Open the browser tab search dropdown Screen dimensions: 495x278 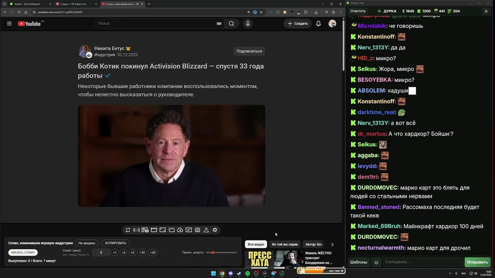[x=4, y=4]
